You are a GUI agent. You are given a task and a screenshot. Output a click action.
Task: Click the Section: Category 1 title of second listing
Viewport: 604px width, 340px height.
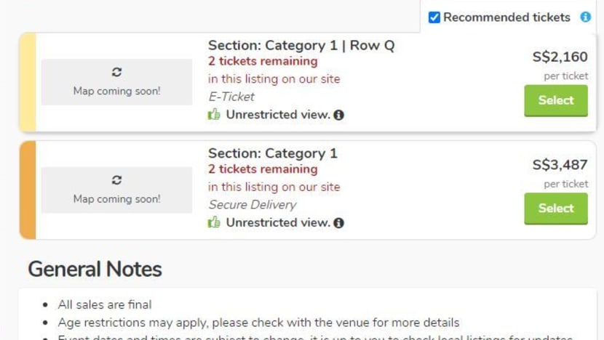coord(273,153)
